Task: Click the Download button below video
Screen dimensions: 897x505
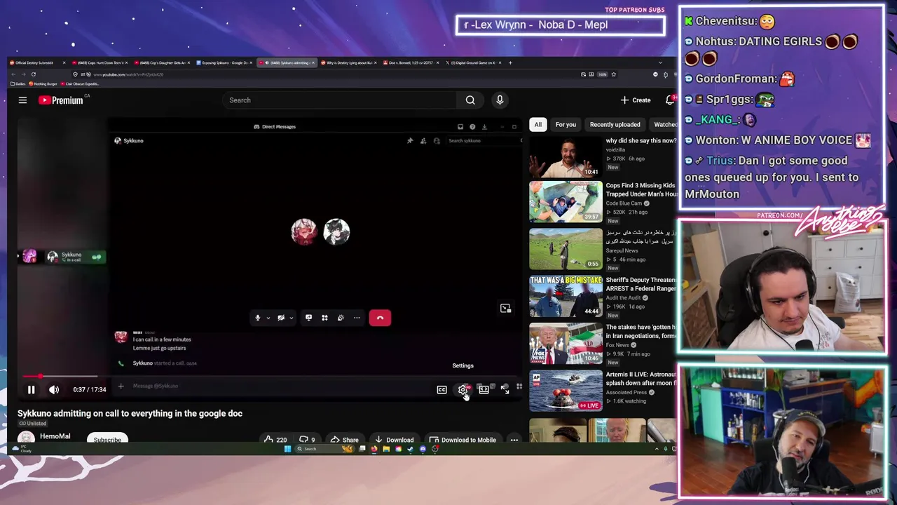Action: [x=394, y=440]
